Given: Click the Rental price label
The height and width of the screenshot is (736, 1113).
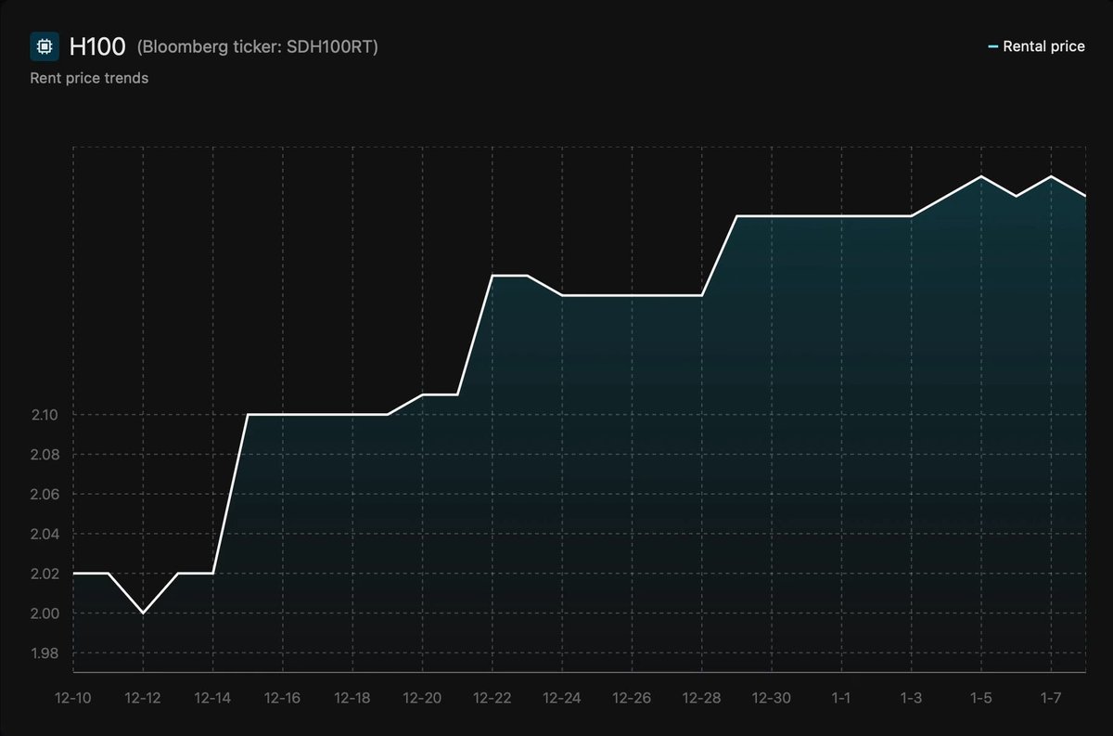Looking at the screenshot, I should pyautogui.click(x=1043, y=45).
